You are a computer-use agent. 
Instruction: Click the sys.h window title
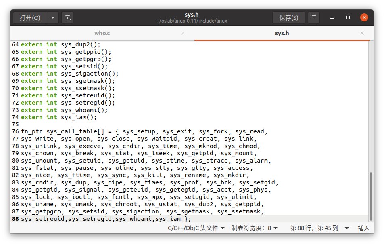192,15
